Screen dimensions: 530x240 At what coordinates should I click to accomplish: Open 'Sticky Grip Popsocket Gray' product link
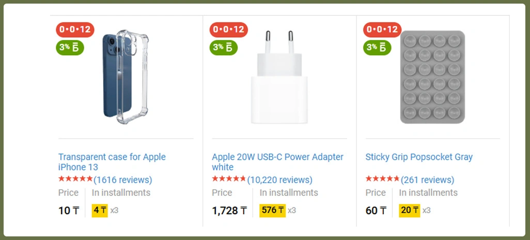(419, 157)
